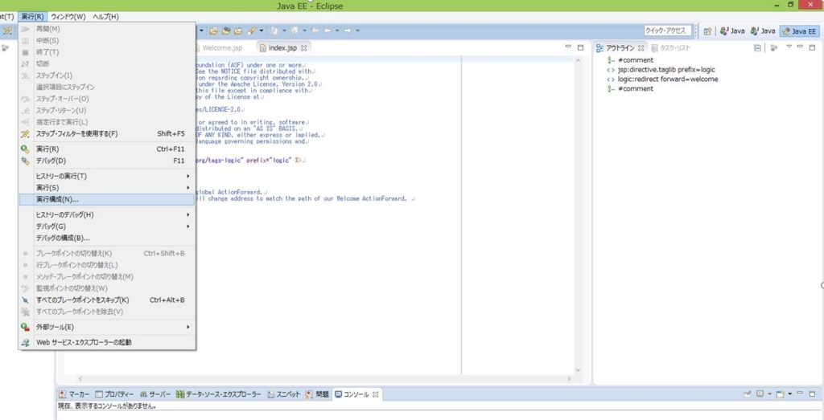Open the back arrow history dropdown

click(337, 31)
